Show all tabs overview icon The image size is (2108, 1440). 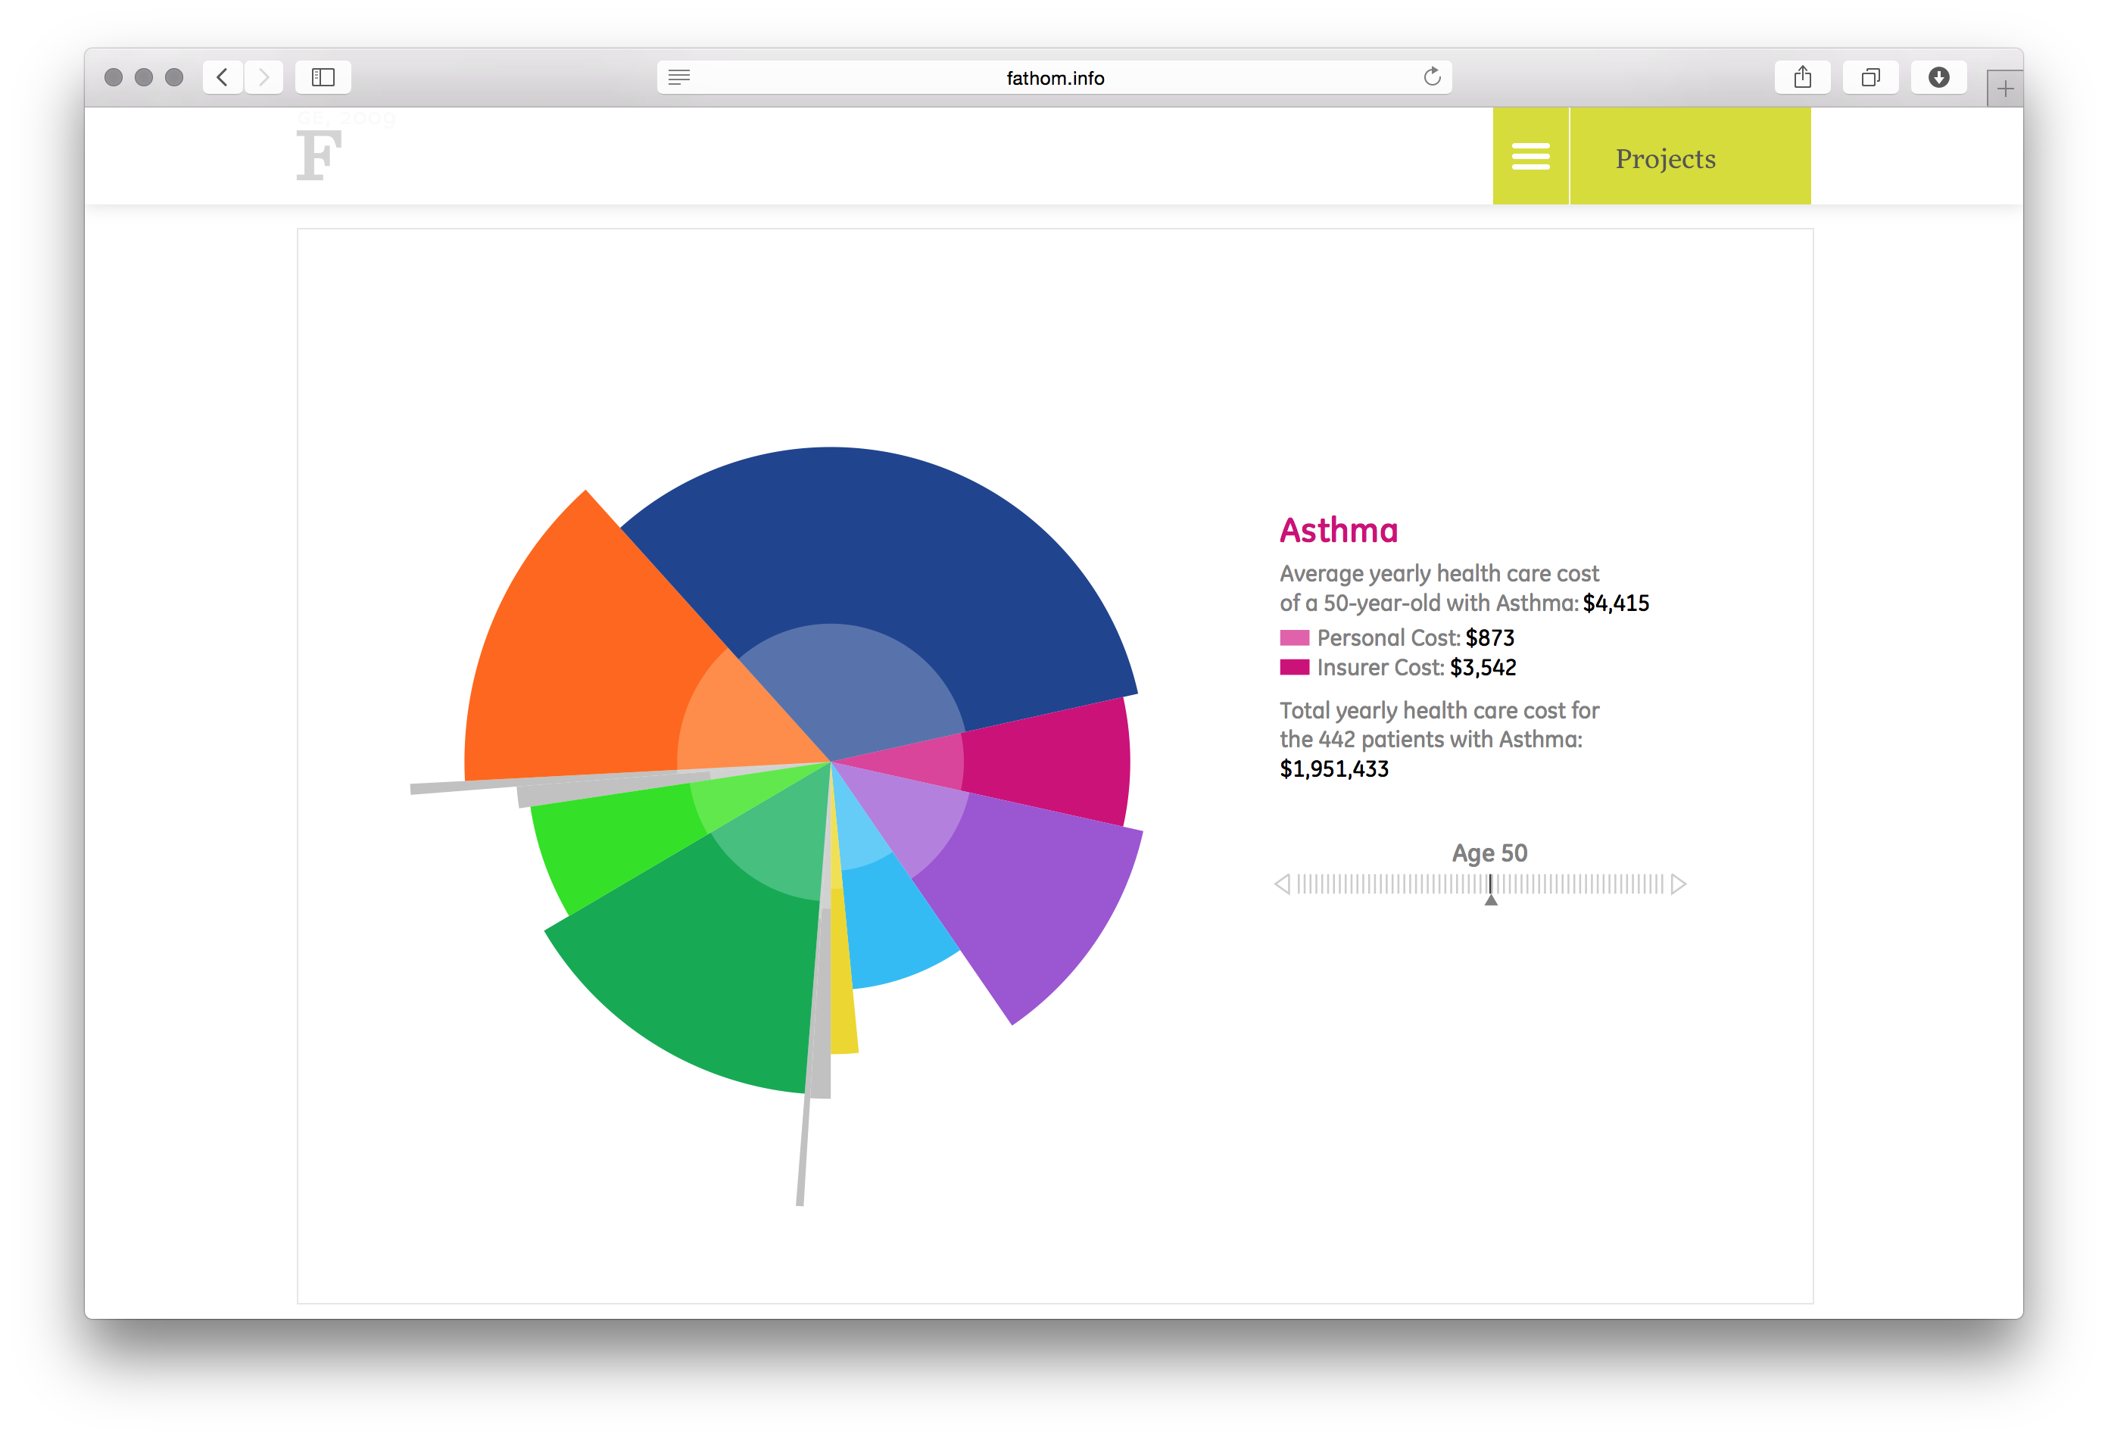click(1870, 77)
